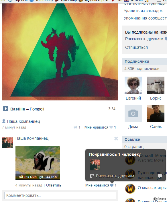
Task: Open the Санёк name link
Action: click(x=156, y=127)
